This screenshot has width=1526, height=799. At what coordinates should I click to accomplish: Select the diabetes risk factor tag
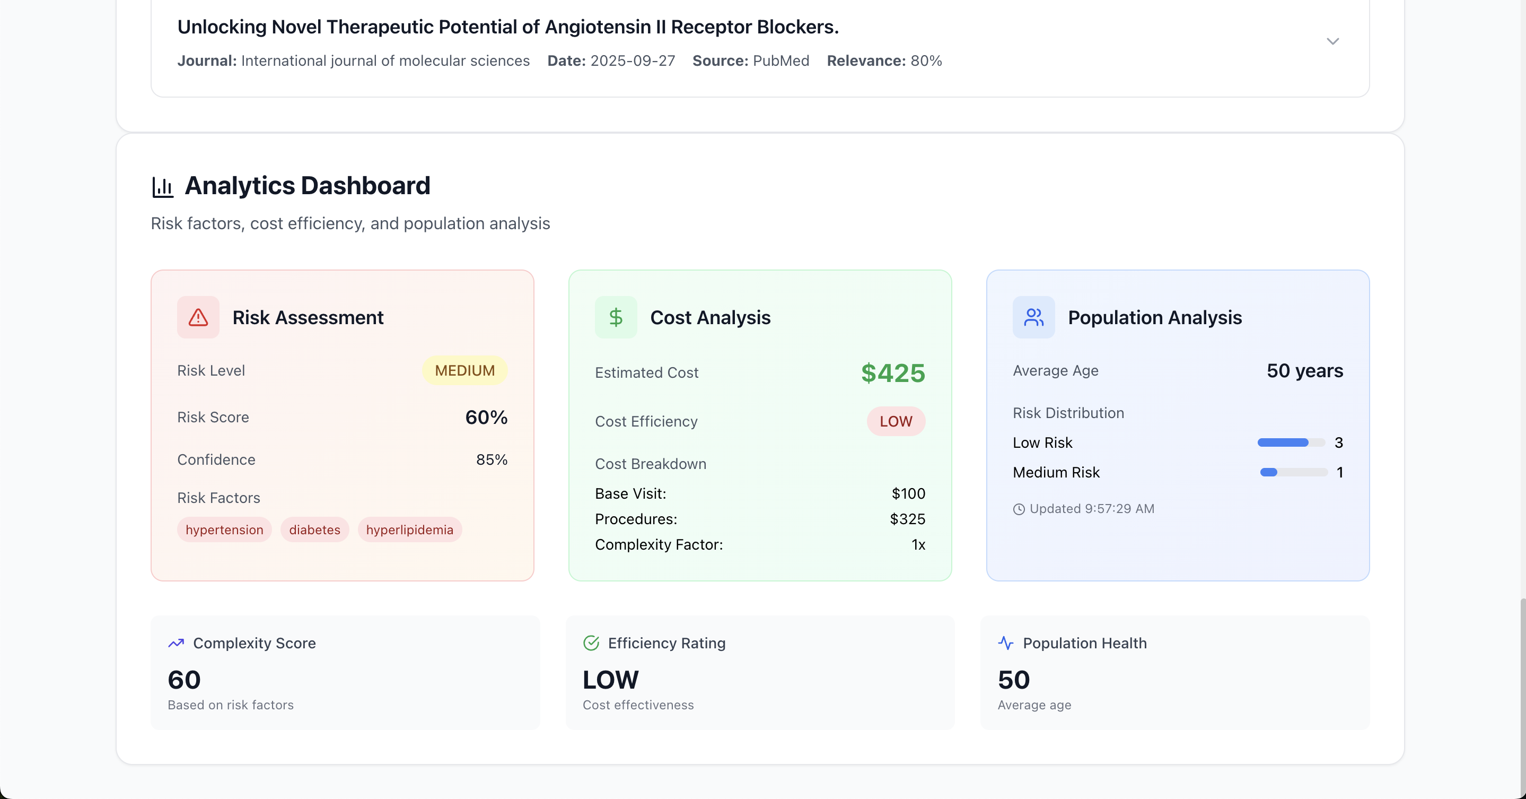[314, 530]
